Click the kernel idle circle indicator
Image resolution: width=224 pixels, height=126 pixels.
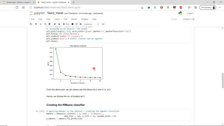coord(194,19)
